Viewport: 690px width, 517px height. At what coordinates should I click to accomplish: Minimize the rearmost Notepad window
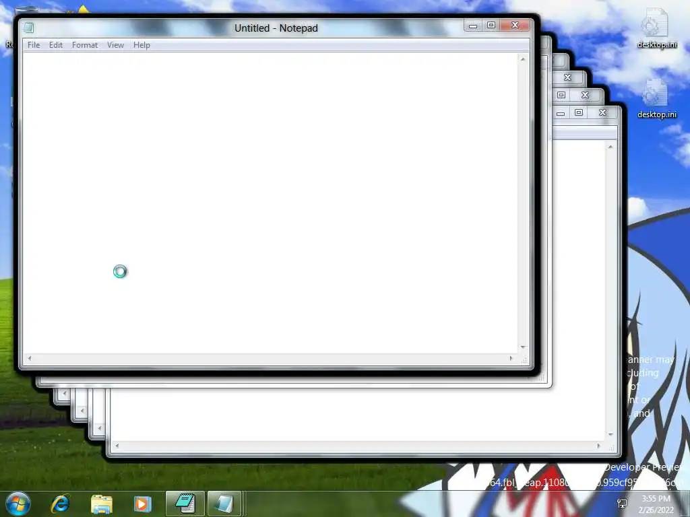[x=560, y=113]
